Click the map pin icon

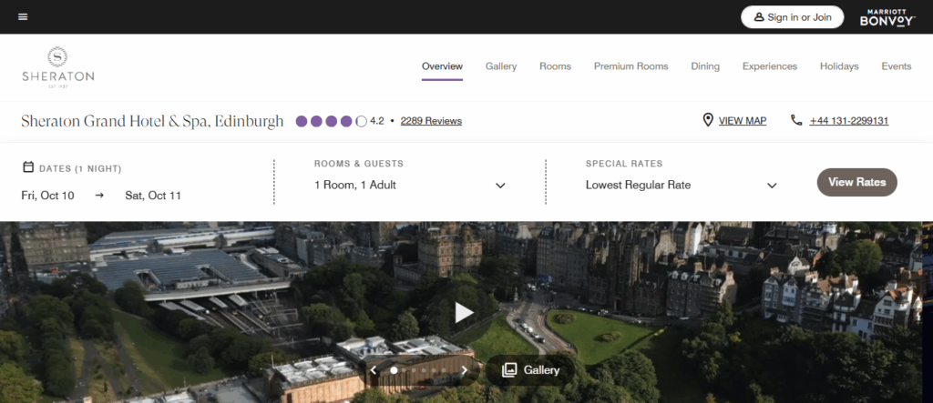[x=707, y=120]
